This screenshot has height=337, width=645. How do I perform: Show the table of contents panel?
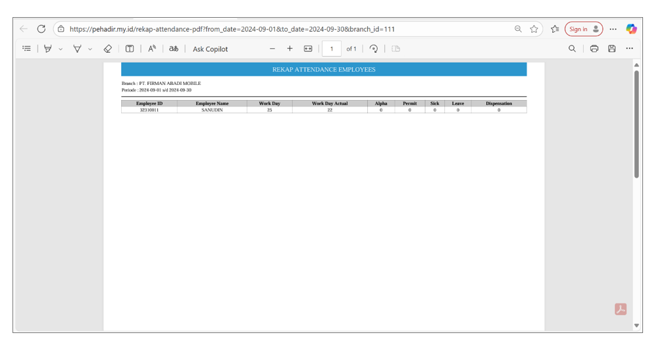pyautogui.click(x=27, y=49)
